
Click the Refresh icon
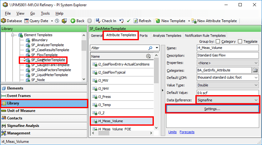[136, 21]
